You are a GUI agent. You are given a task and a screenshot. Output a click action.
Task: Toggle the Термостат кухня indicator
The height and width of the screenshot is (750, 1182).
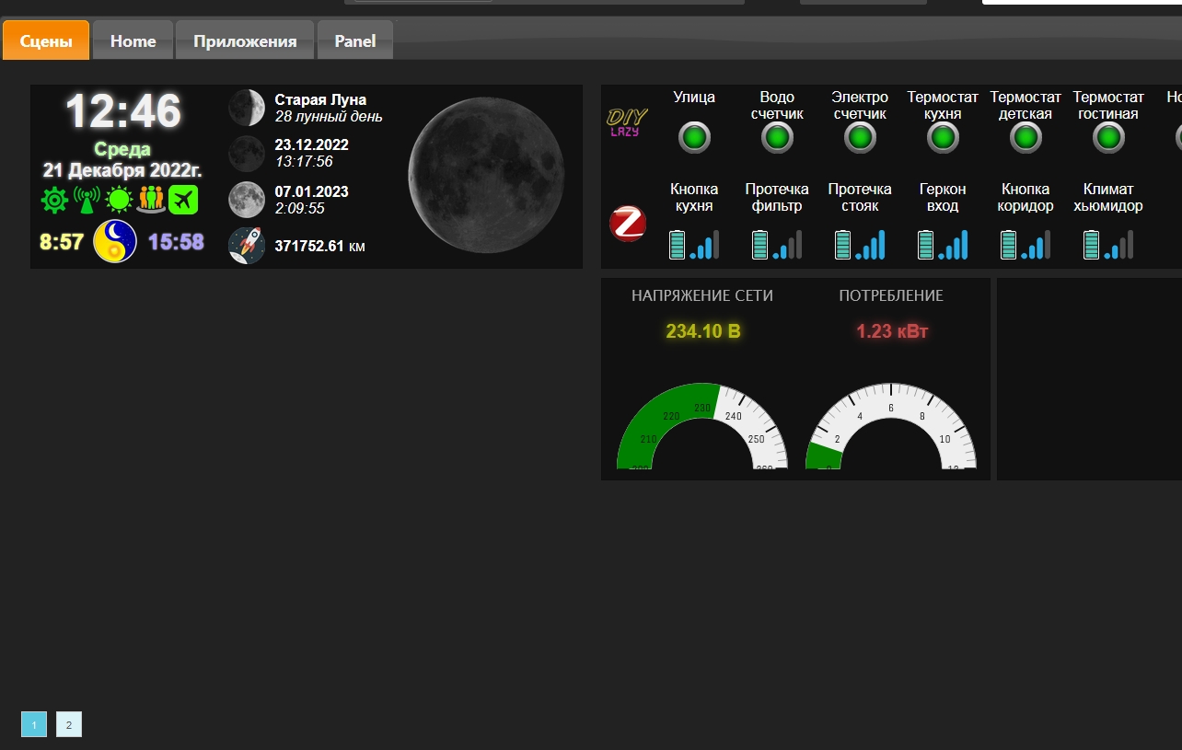(943, 137)
